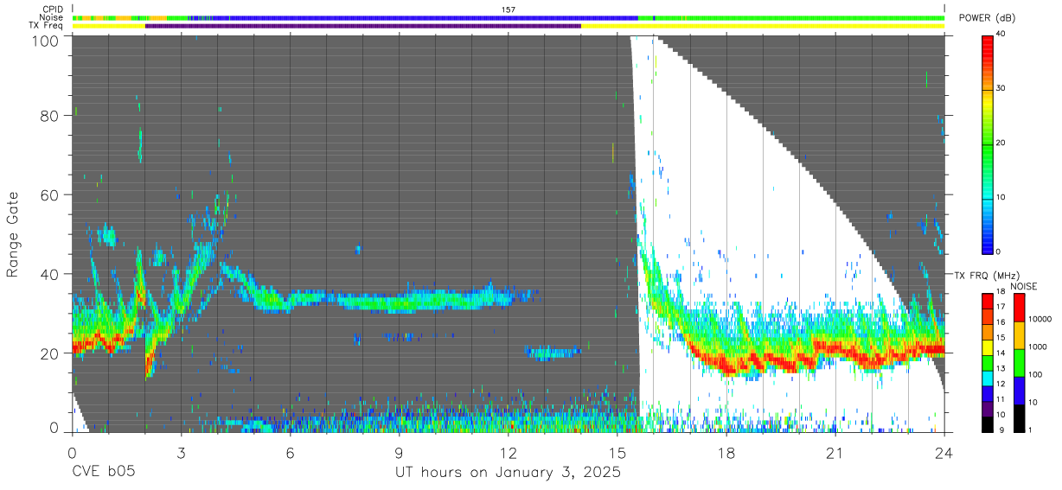
Task: Click the hour 9 tick label
Action: coord(400,452)
